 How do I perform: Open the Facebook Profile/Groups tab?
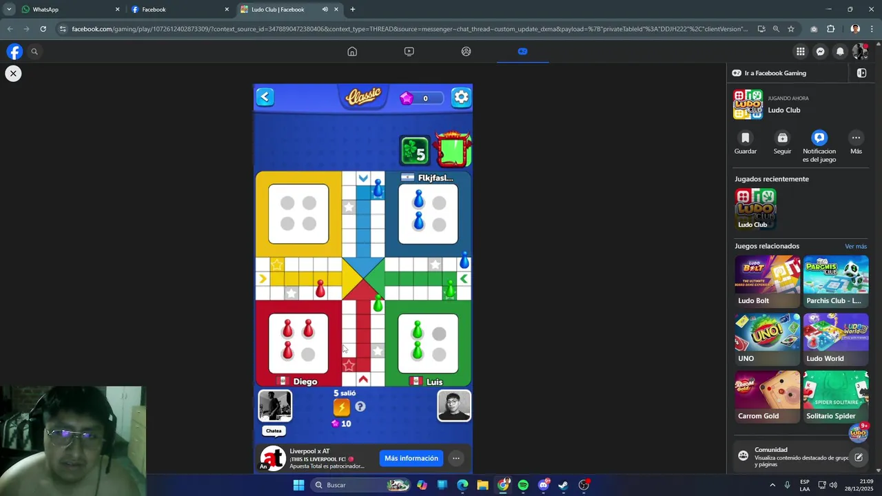[x=466, y=51]
